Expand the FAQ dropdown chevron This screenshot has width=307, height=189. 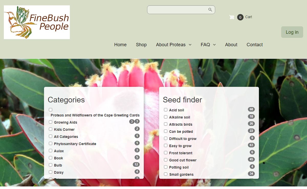(x=214, y=45)
